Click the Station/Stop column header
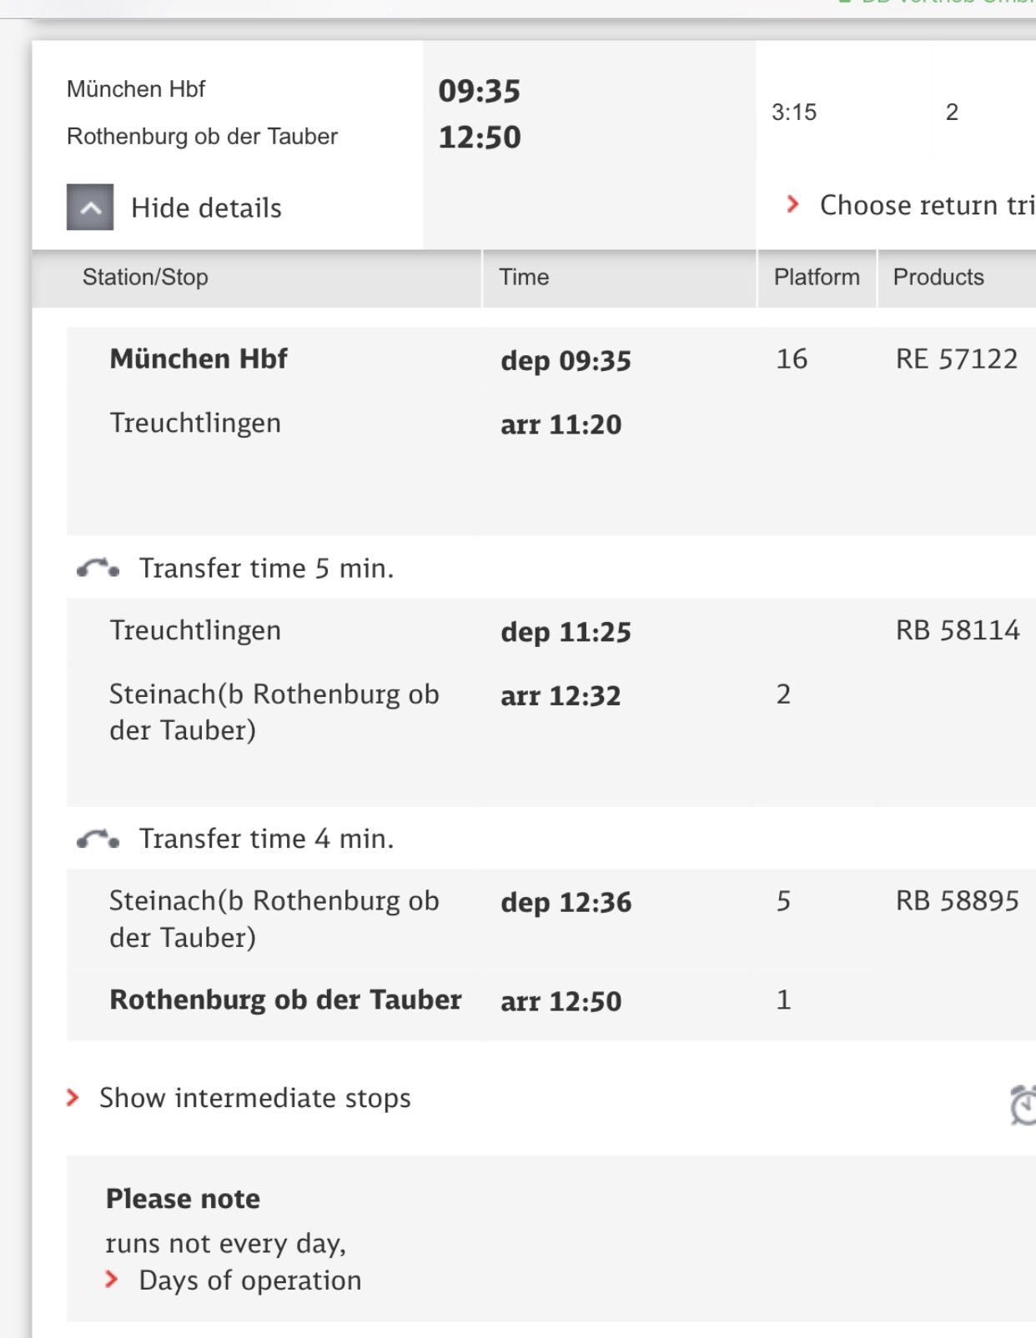This screenshot has height=1338, width=1036. [x=145, y=278]
